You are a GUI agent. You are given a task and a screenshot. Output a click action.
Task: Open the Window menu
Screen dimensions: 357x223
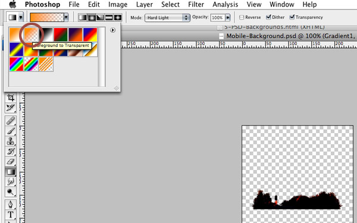(282, 4)
